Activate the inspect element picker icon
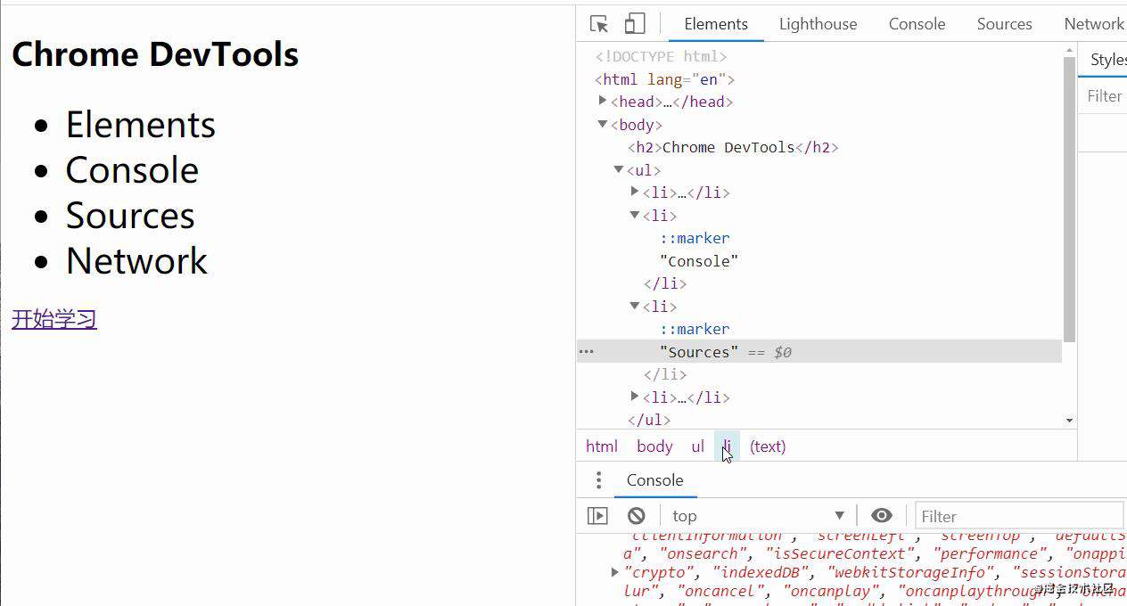 (599, 24)
